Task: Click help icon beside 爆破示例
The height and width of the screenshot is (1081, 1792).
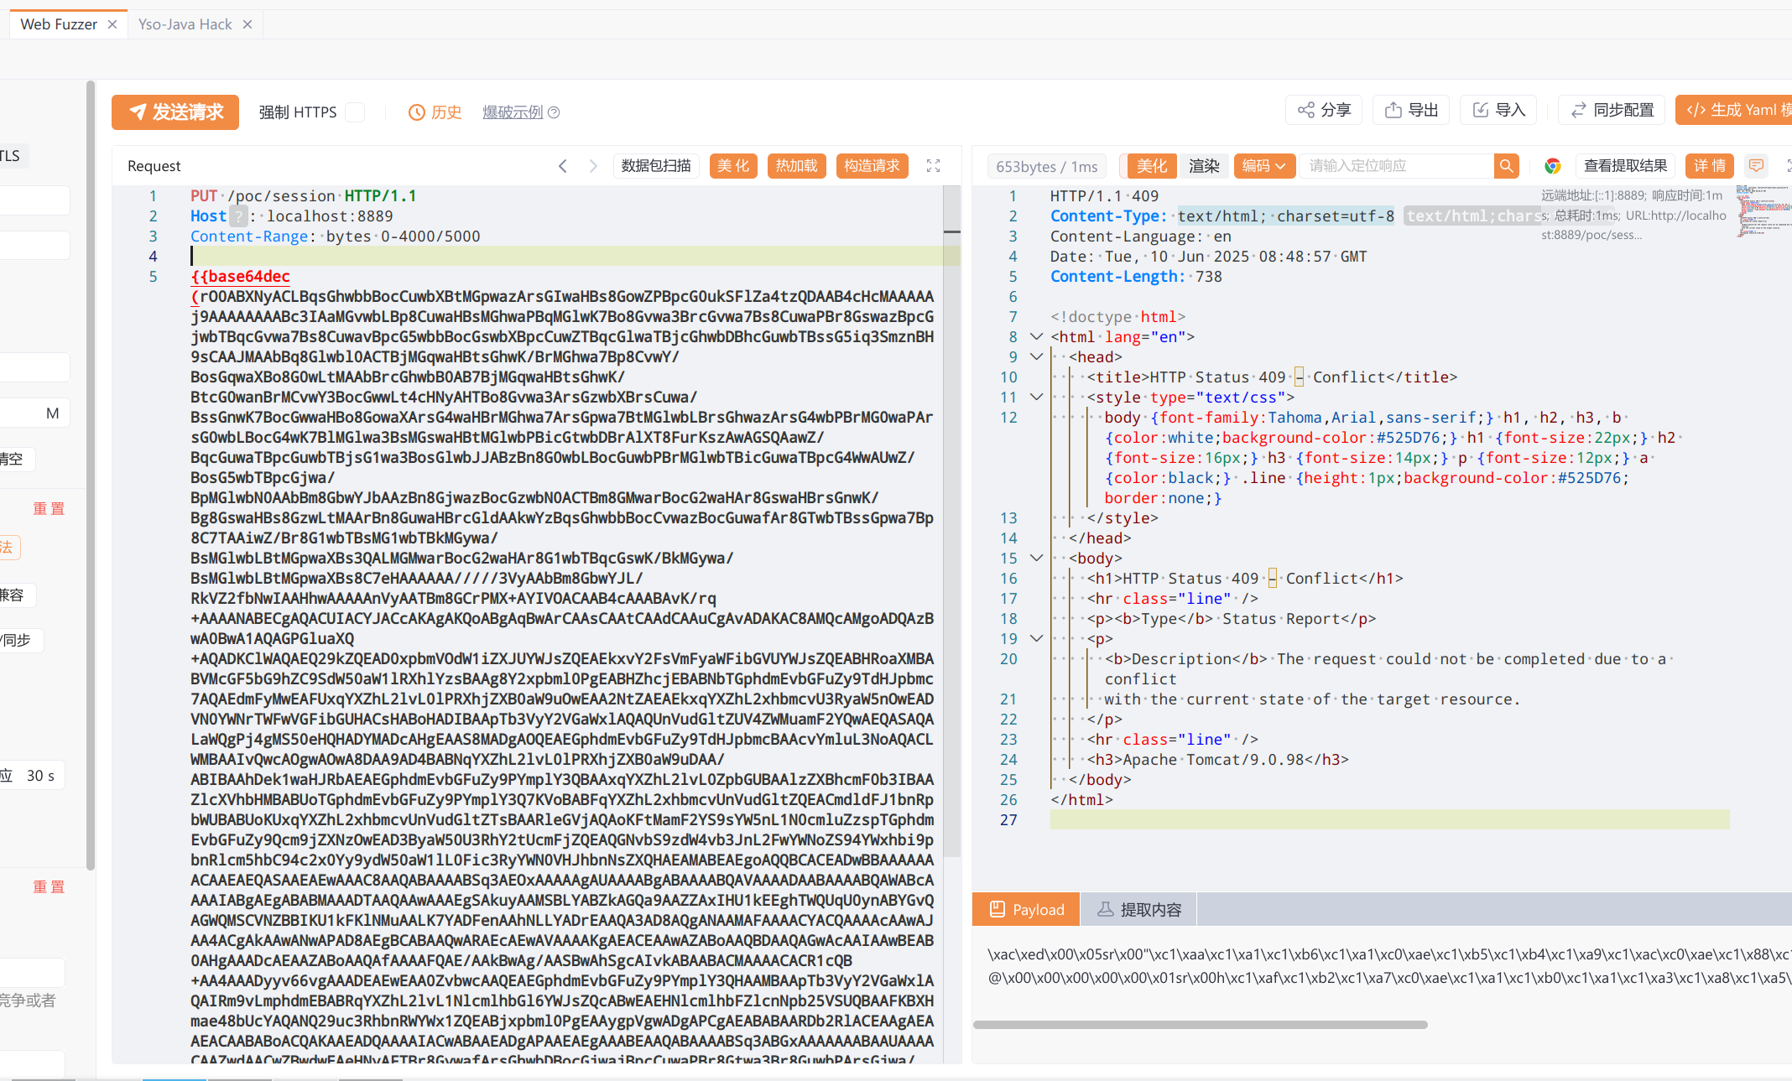Action: 554,112
